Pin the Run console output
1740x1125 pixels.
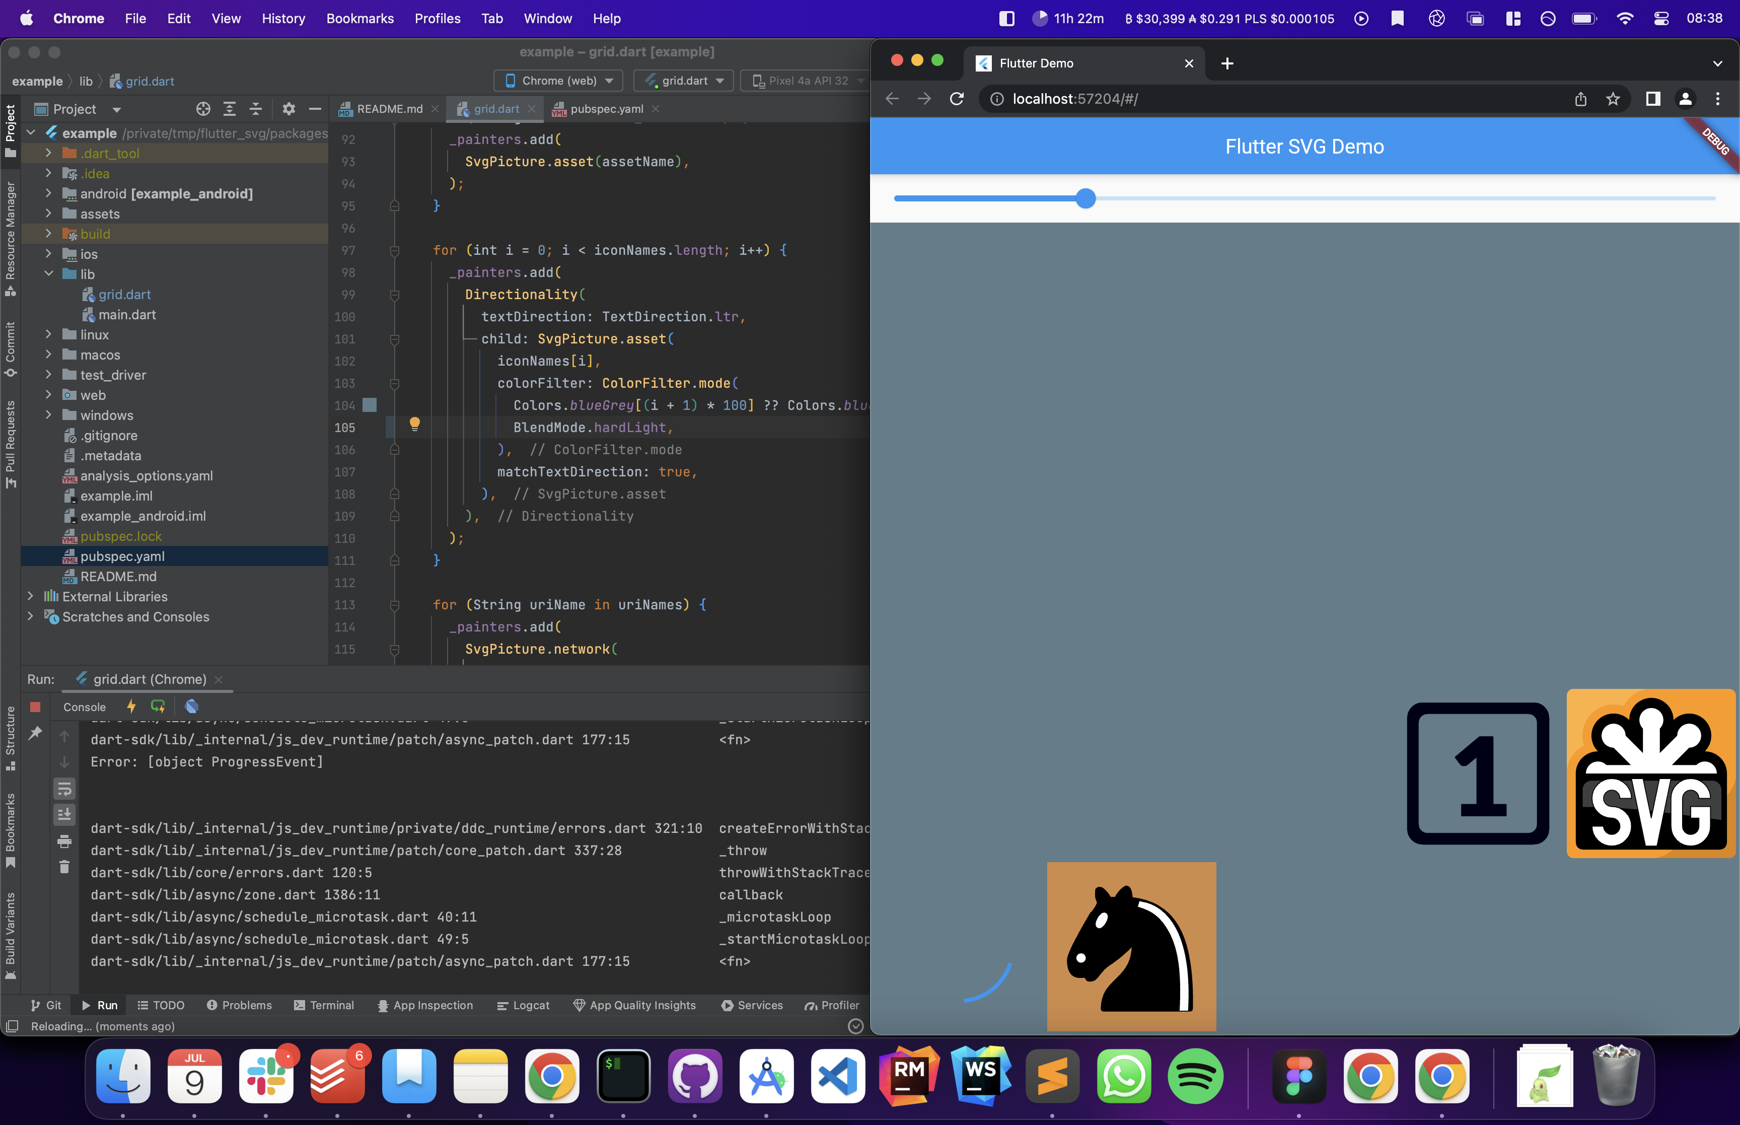click(34, 733)
